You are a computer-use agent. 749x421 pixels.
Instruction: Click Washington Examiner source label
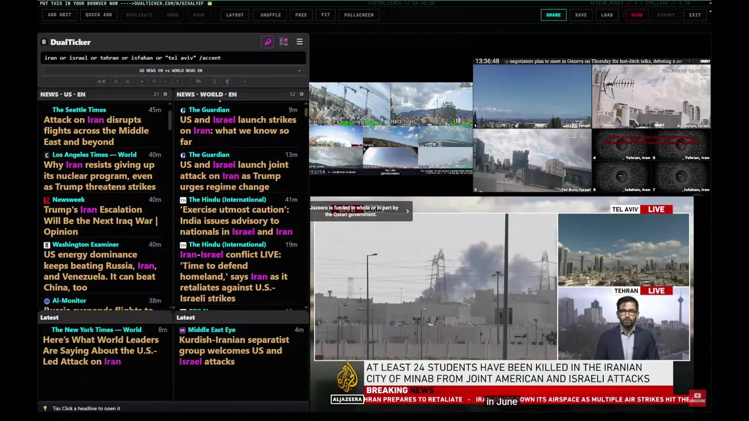coord(85,245)
